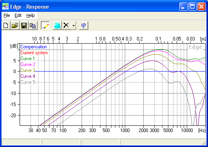Open the File menu
This screenshot has width=208, height=147.
pyautogui.click(x=7, y=16)
